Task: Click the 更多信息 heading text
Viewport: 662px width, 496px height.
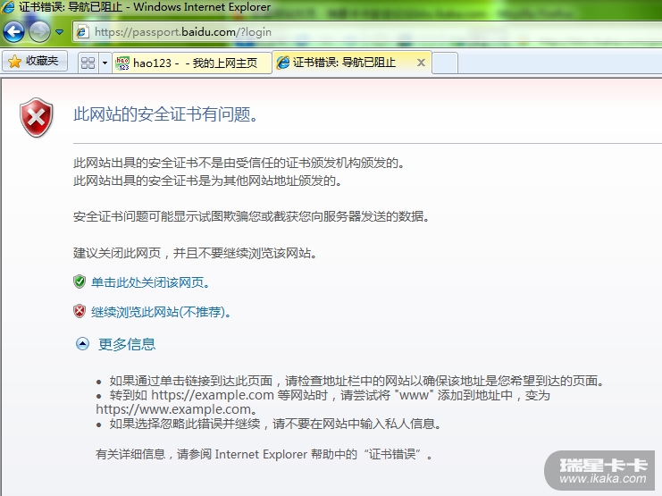Action: coord(127,344)
